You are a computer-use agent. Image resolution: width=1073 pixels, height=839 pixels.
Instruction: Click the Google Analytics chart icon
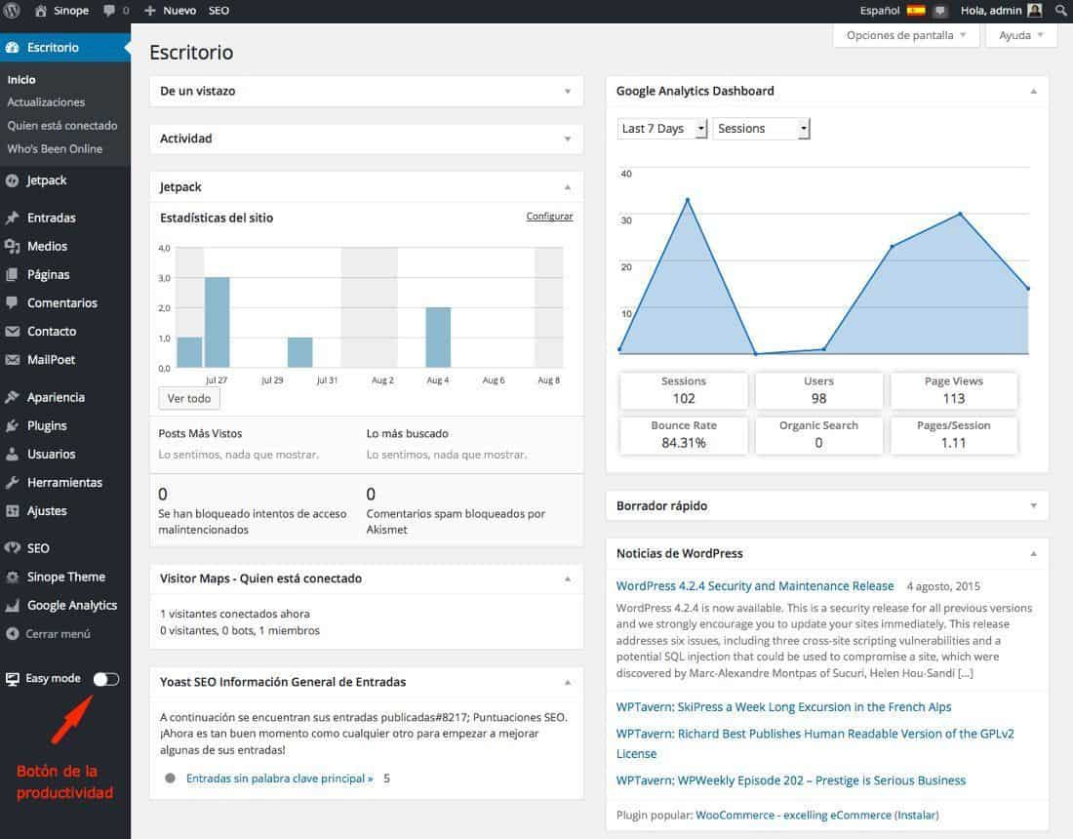(12, 606)
